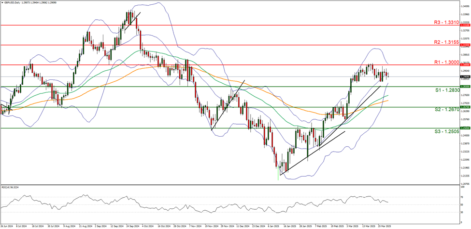Click the RSI scale value 70
This screenshot has width=471, height=229.
(x=462, y=197)
